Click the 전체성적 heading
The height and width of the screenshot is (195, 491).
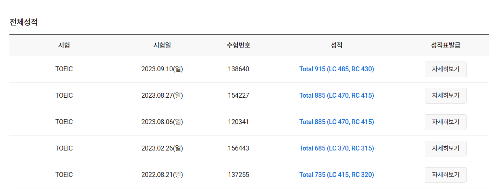(24, 22)
